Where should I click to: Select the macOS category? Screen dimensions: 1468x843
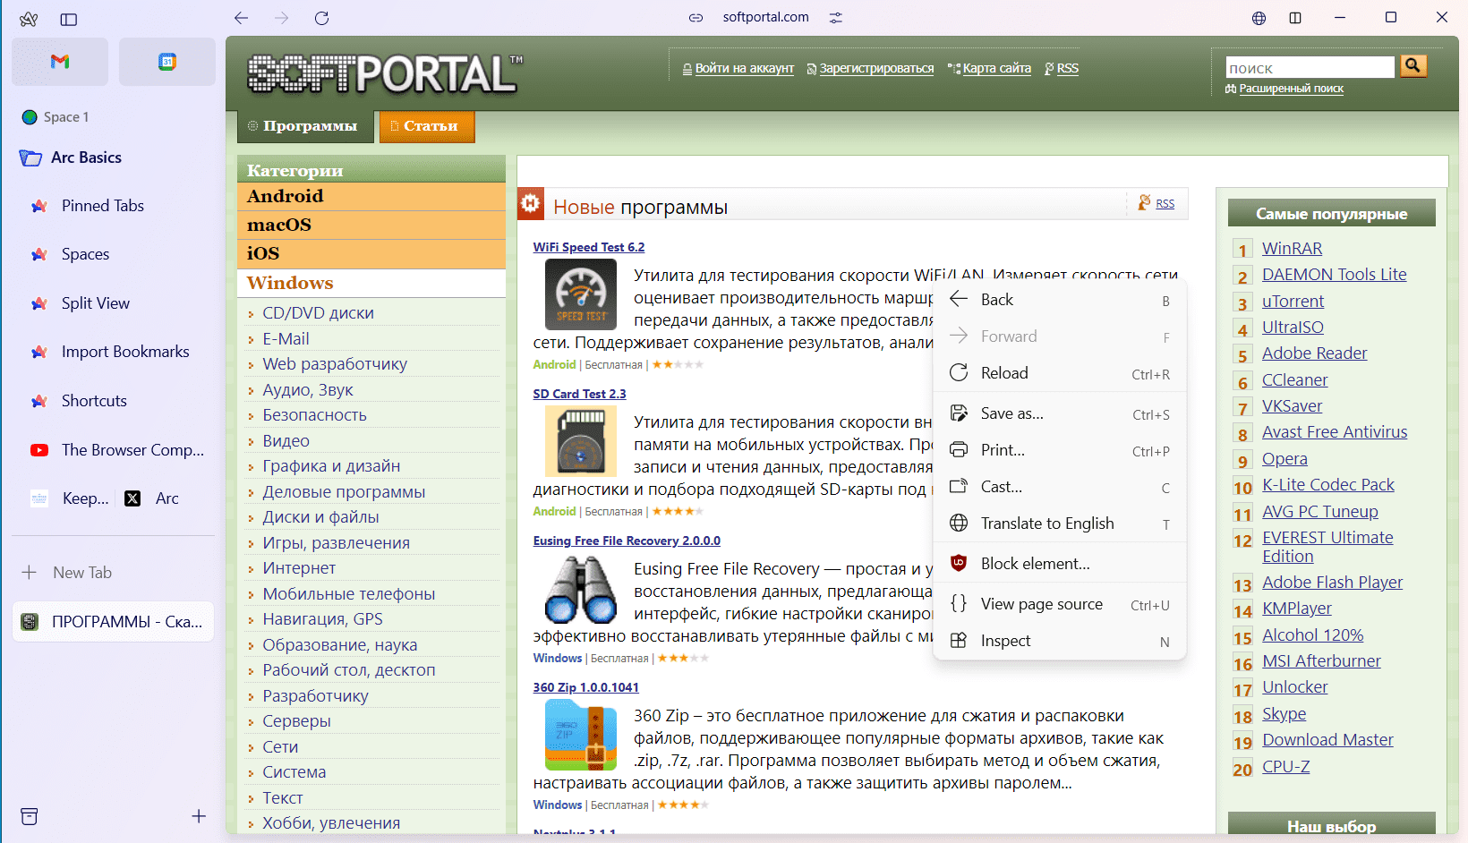(x=371, y=225)
